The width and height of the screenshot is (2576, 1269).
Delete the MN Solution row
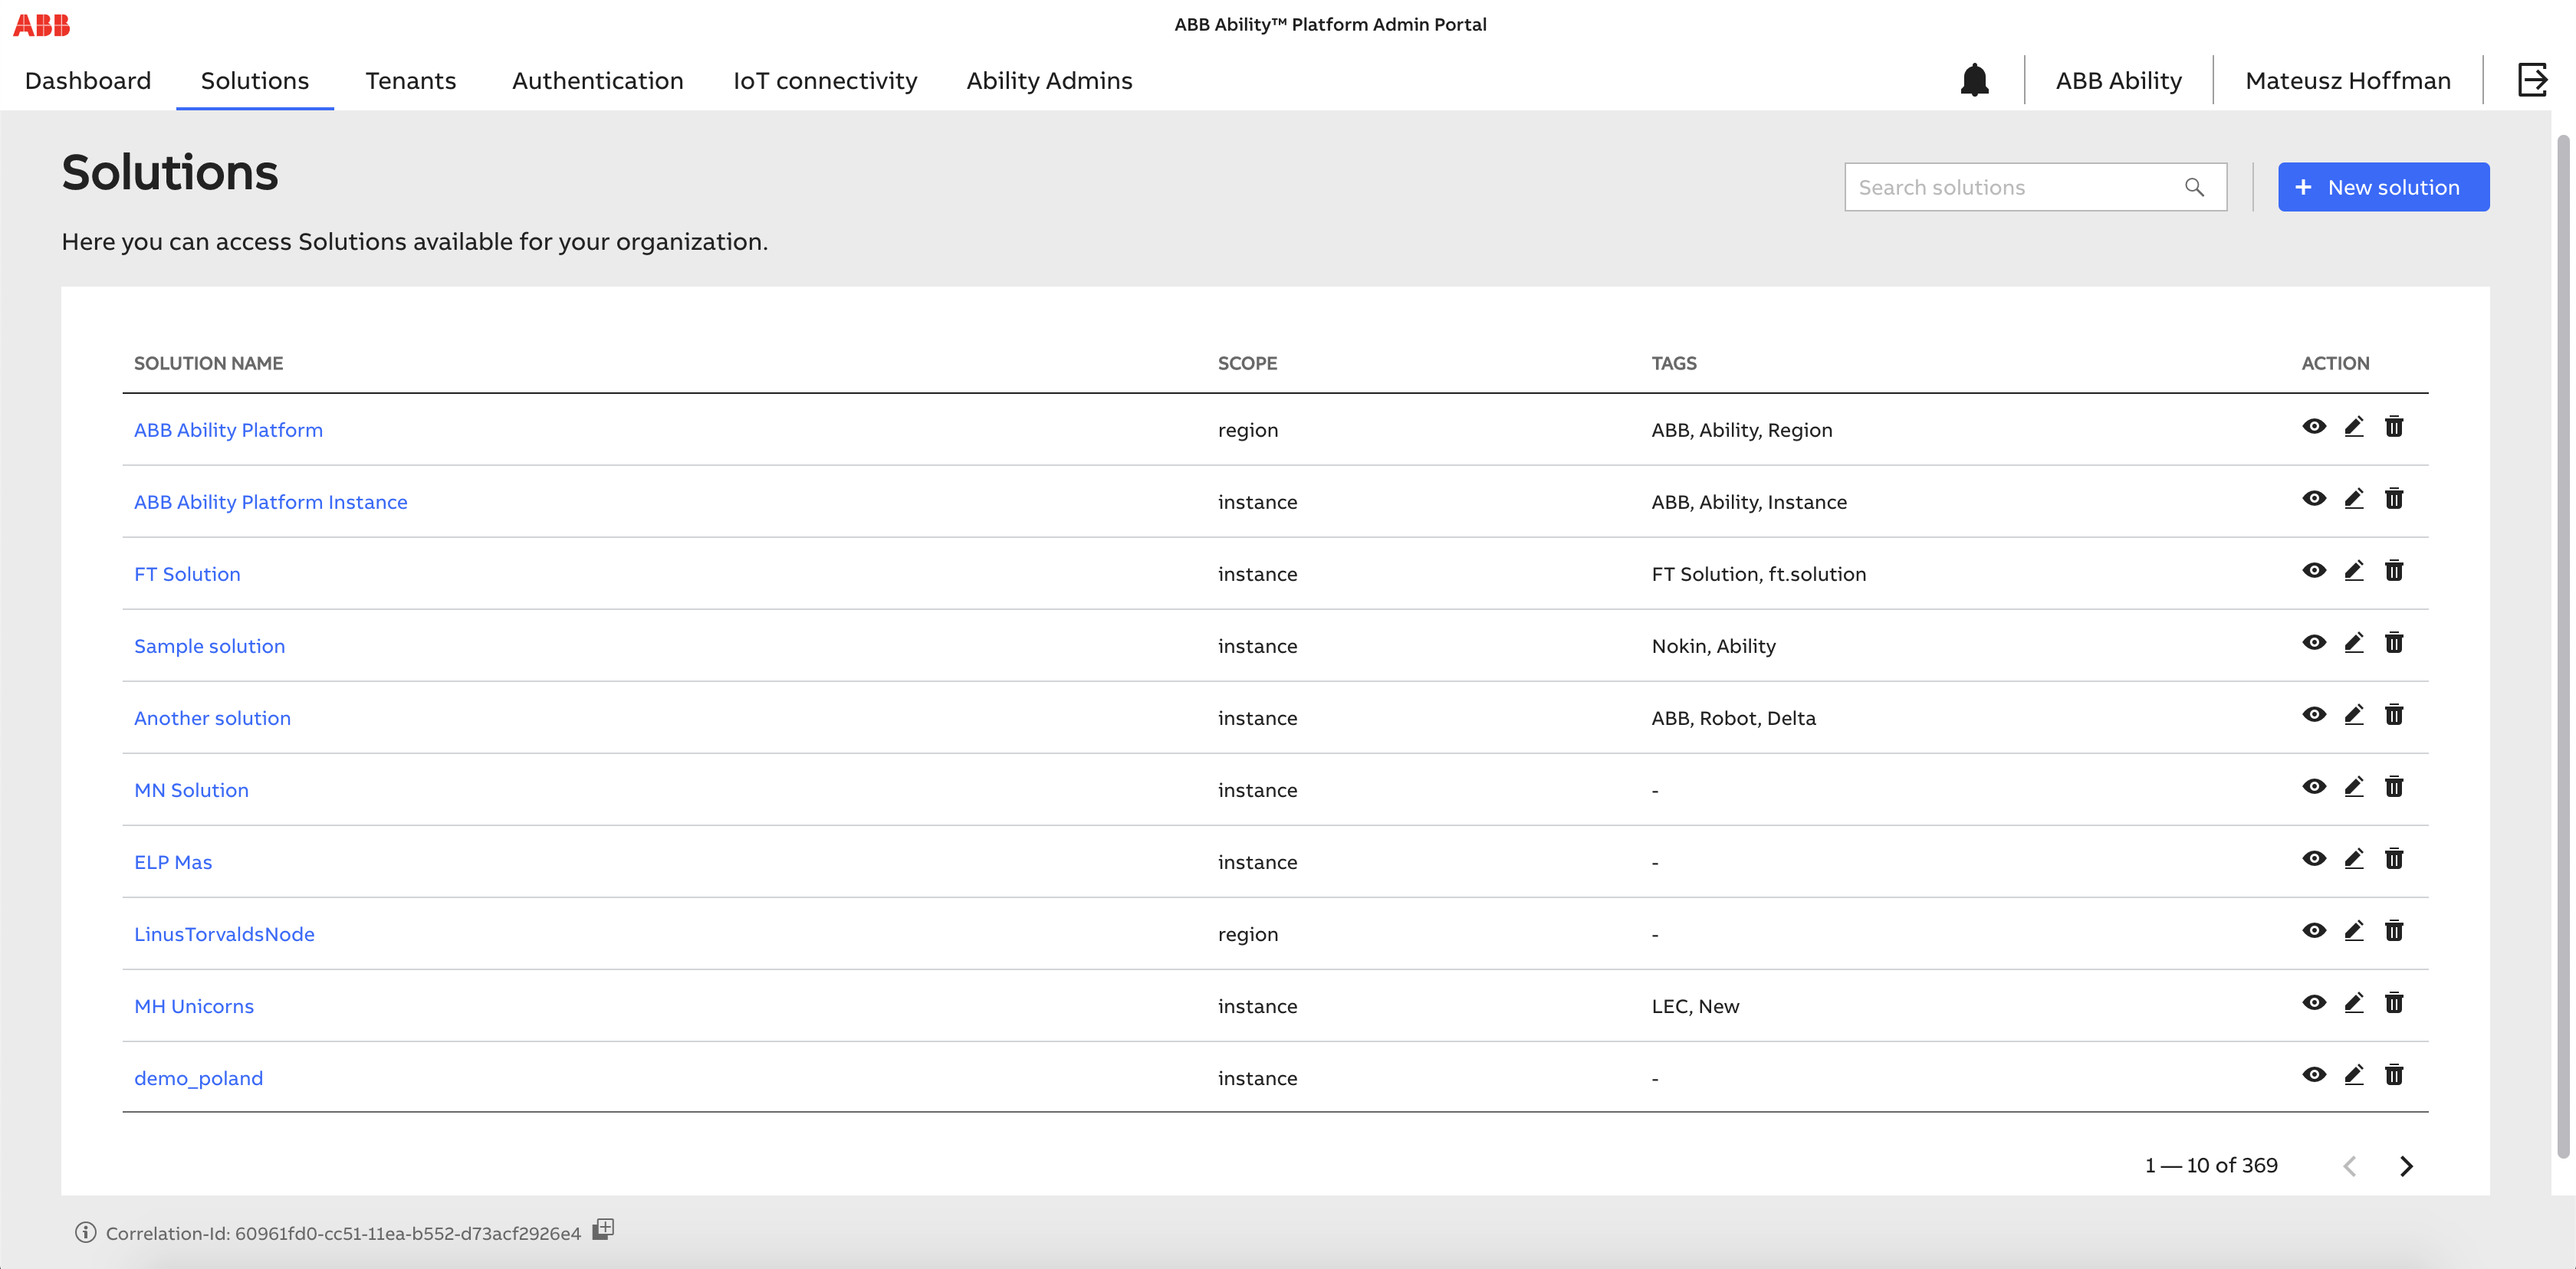click(2394, 786)
